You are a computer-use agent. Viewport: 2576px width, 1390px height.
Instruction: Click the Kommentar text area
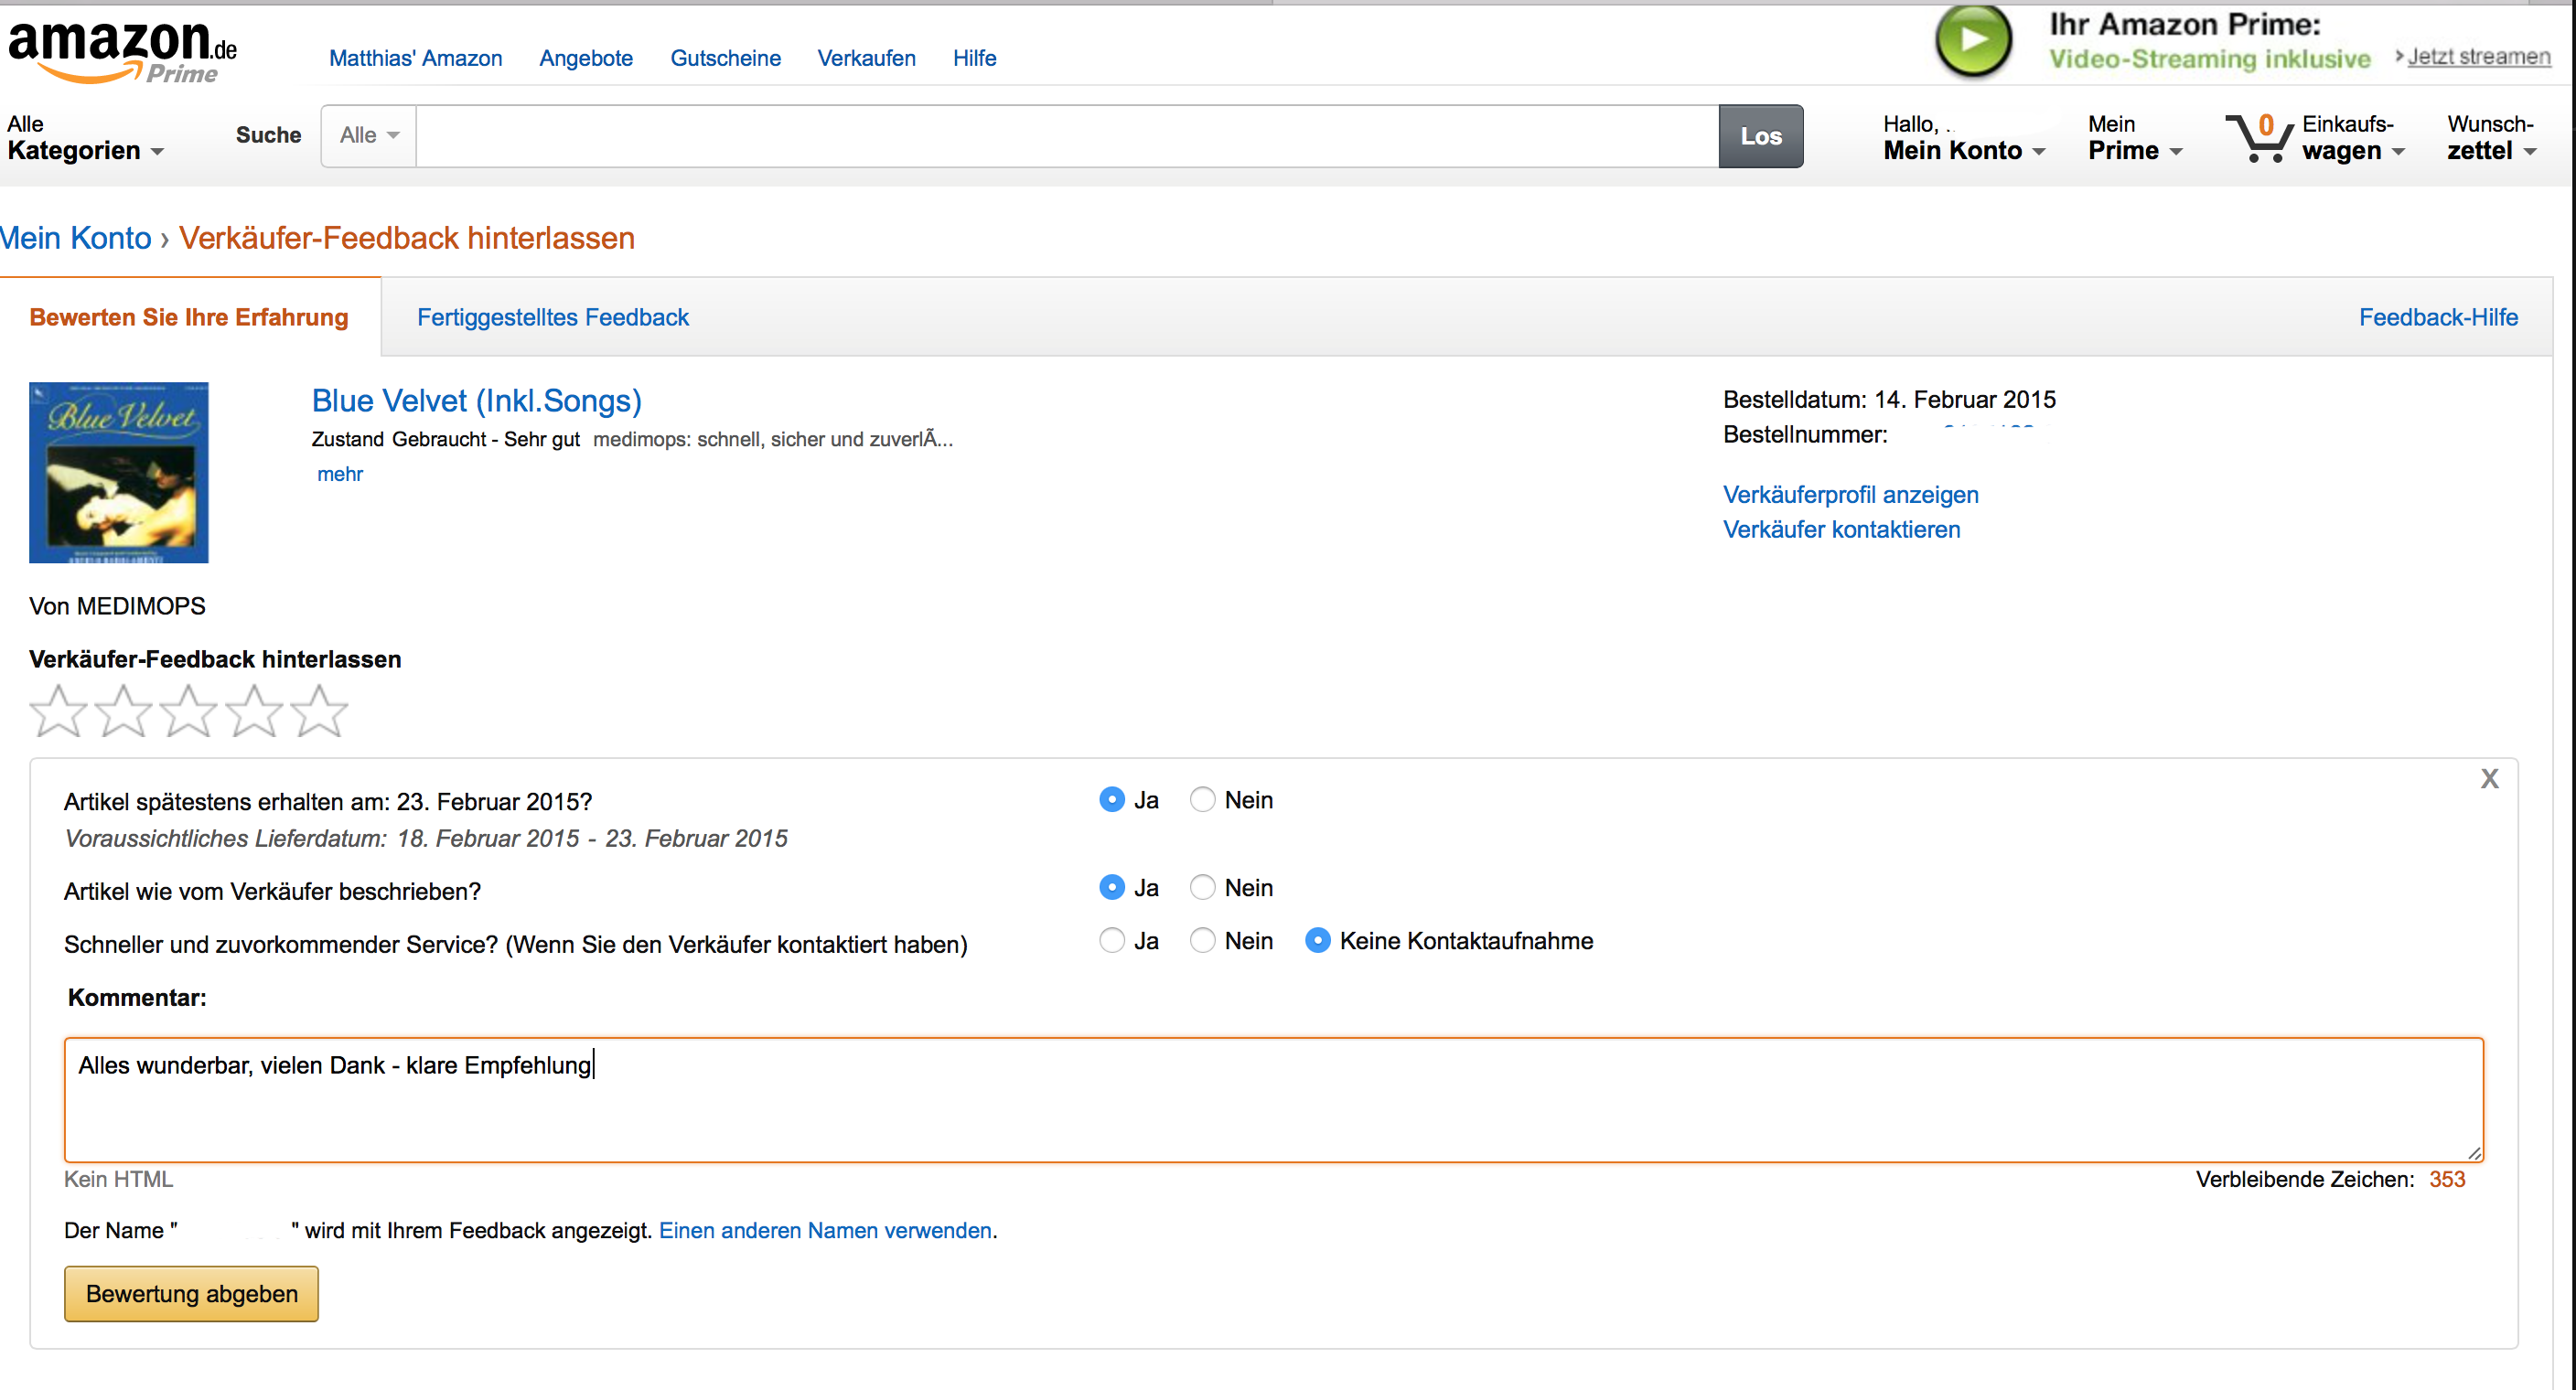coord(1272,1100)
